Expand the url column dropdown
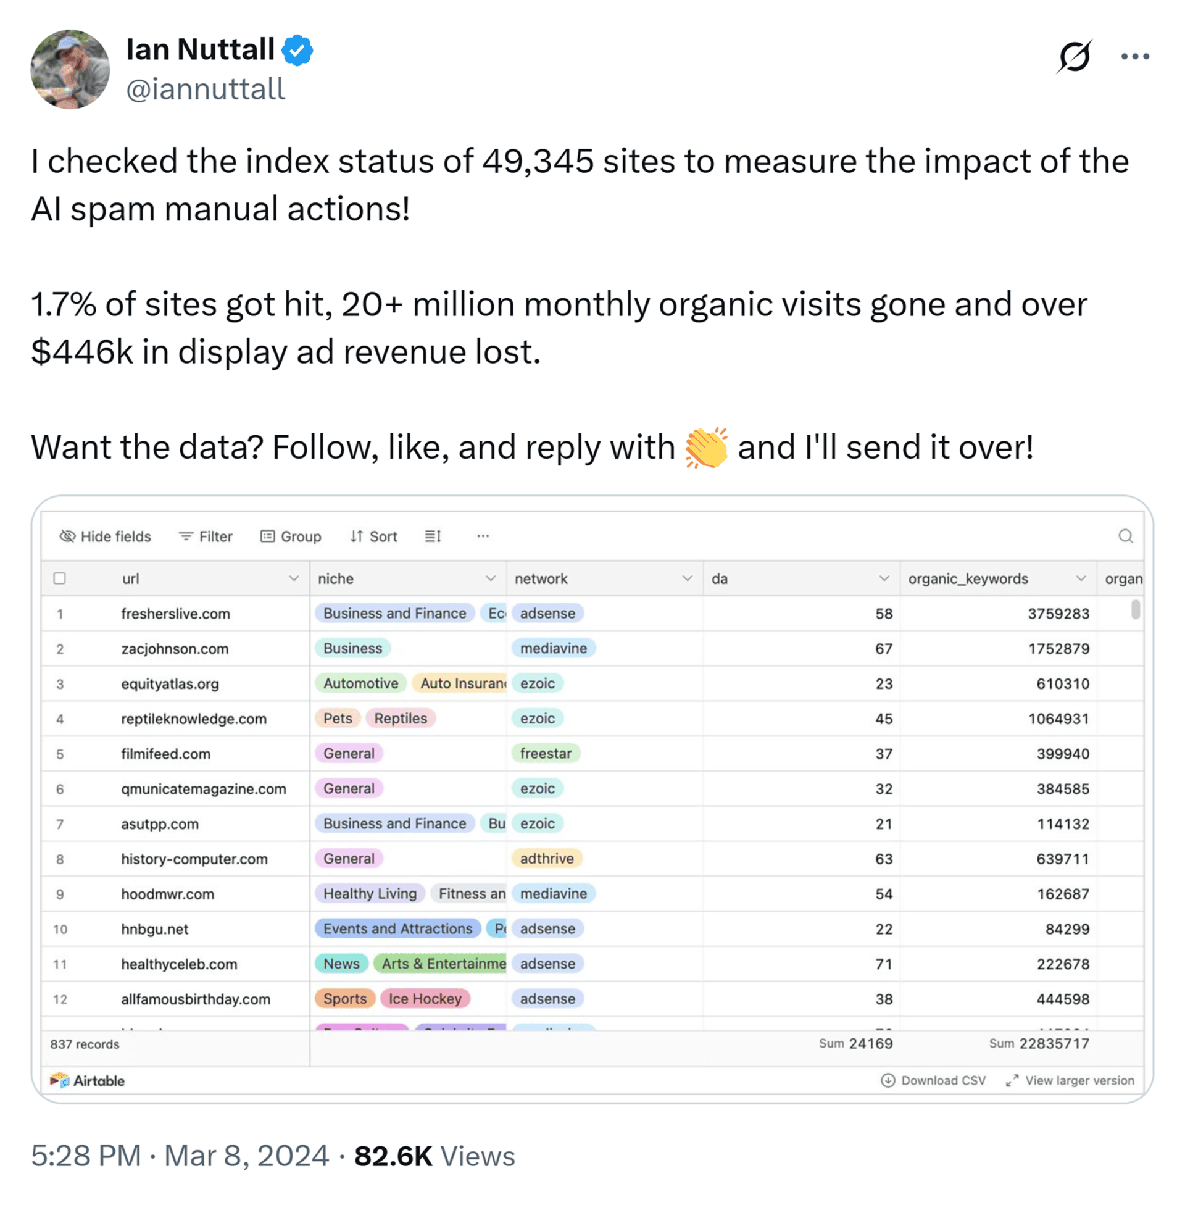This screenshot has width=1185, height=1205. pyautogui.click(x=294, y=578)
